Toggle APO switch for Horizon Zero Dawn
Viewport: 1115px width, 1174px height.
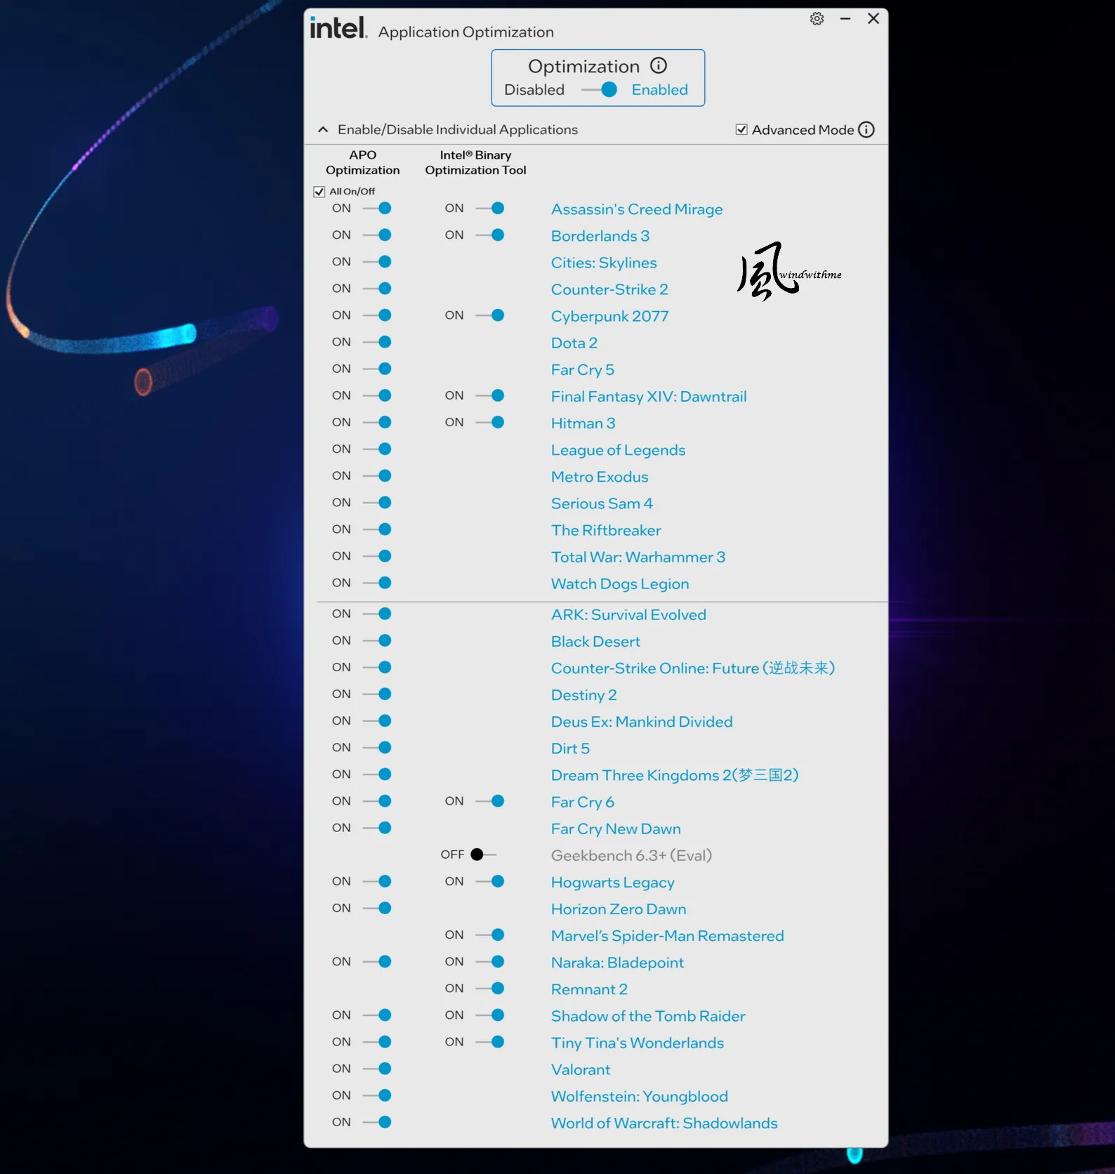coord(377,909)
